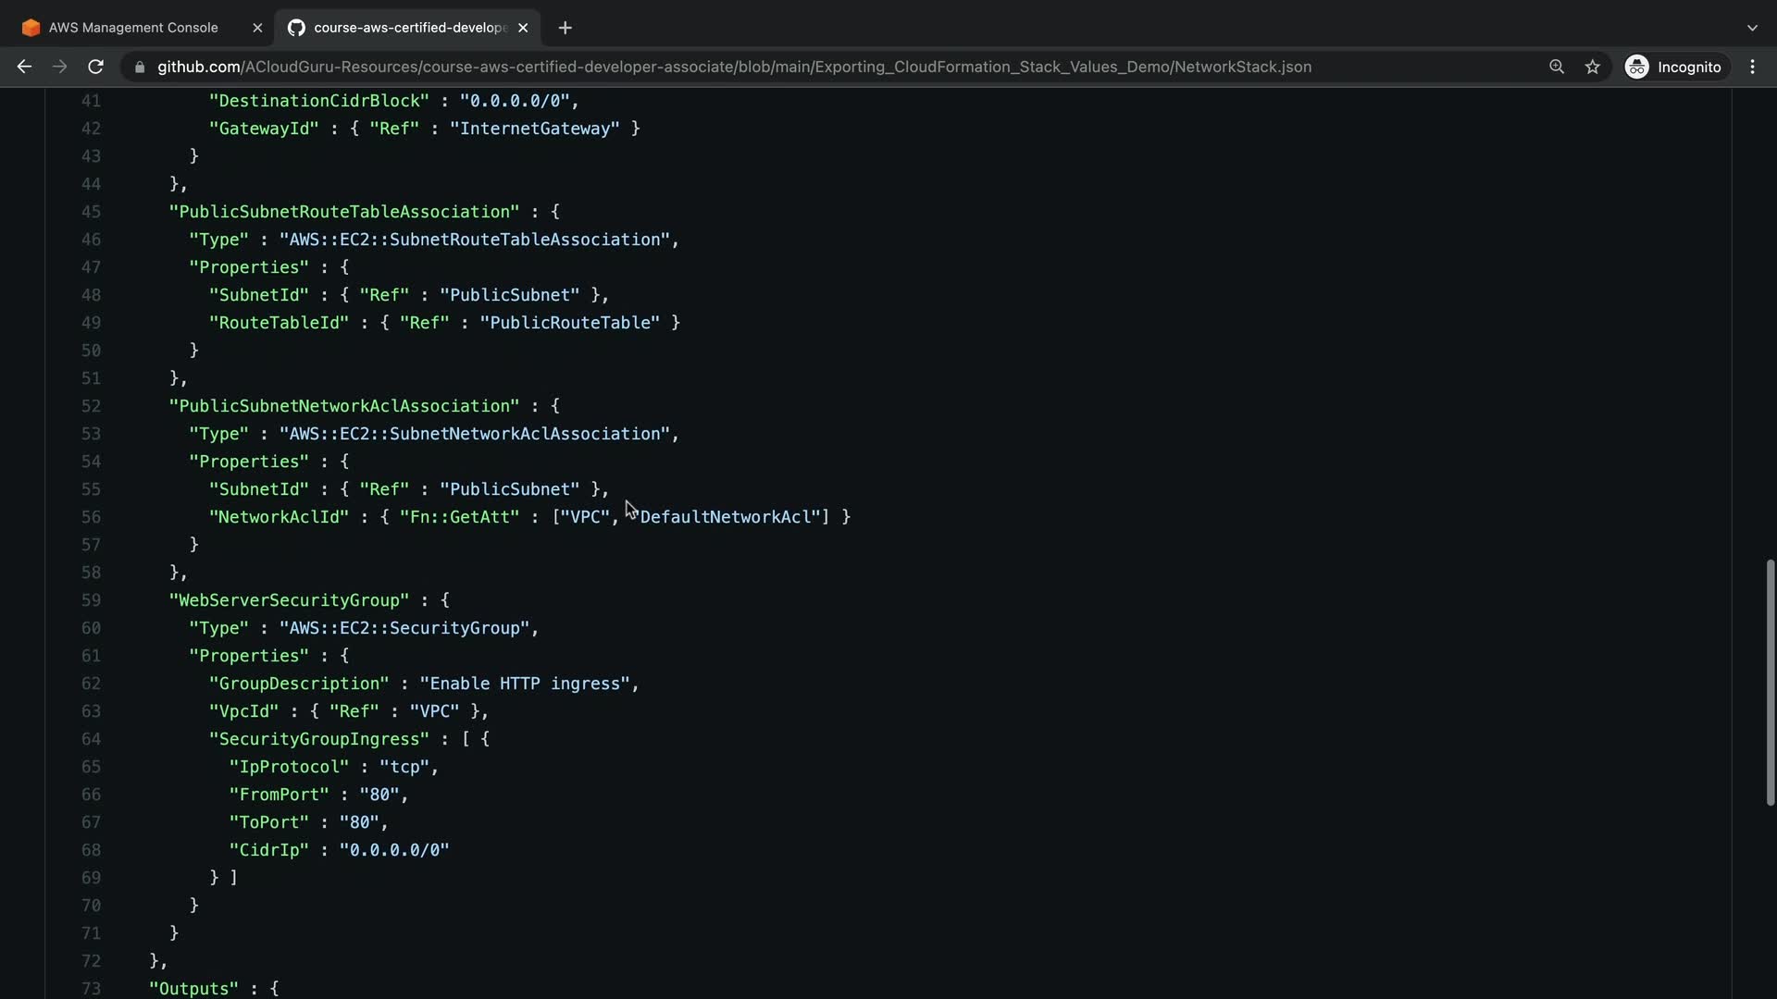
Task: View site information via lock icon
Action: pyautogui.click(x=140, y=67)
